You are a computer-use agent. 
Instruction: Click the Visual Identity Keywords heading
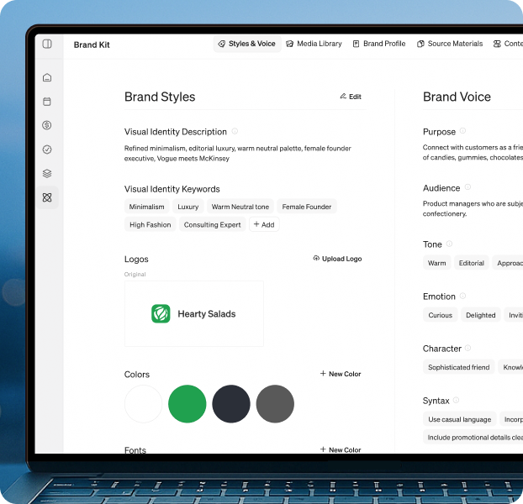(x=172, y=189)
